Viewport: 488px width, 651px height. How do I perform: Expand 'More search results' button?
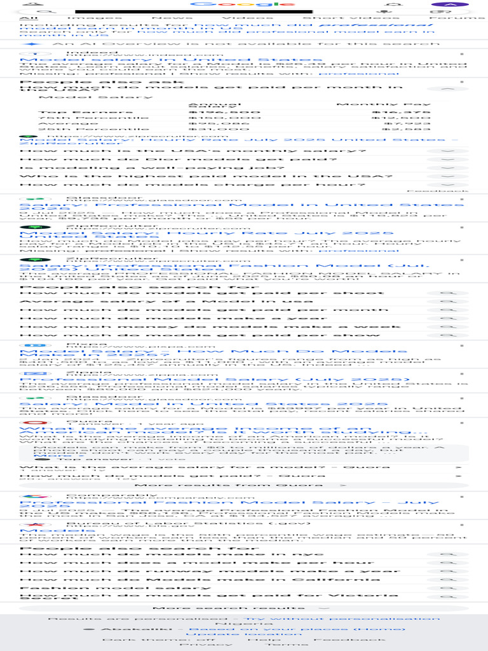coord(244,608)
